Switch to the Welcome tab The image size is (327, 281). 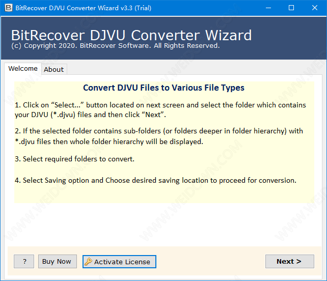tap(23, 69)
